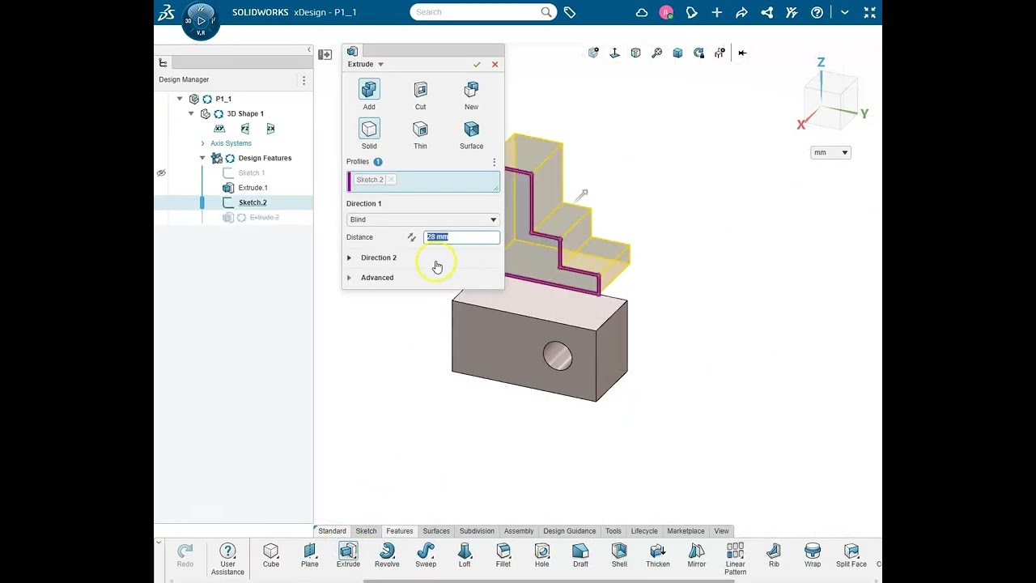Open the Assembly tab
This screenshot has height=583, width=1036.
point(519,531)
